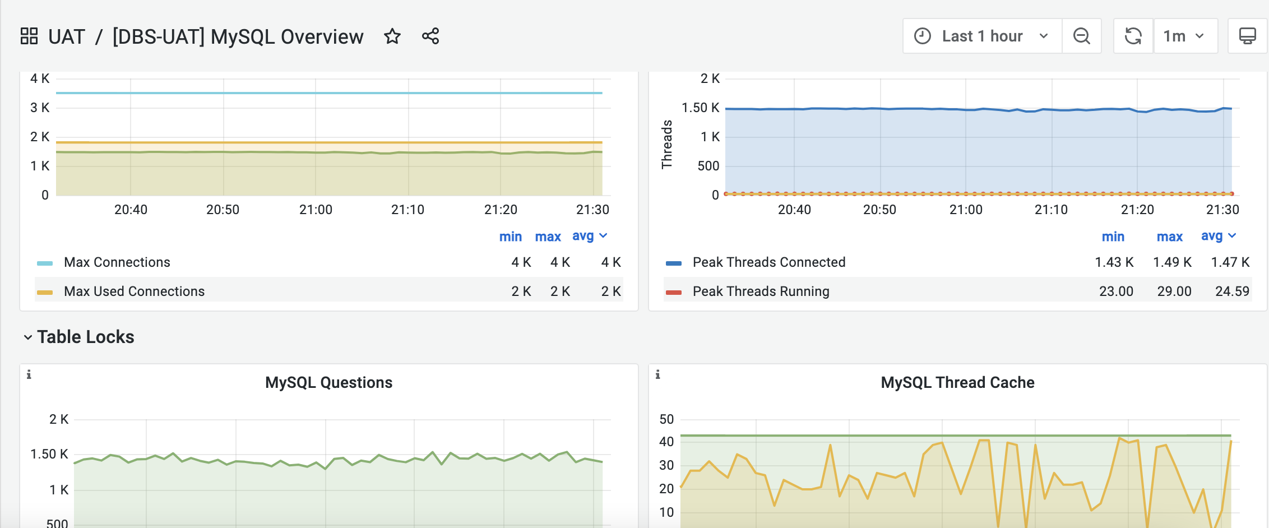Open the UAT folder link
Image resolution: width=1269 pixels, height=528 pixels.
point(67,37)
